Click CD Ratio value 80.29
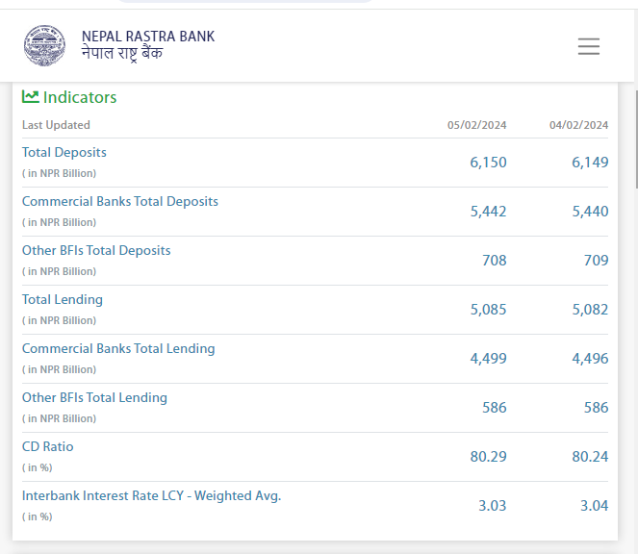 488,457
